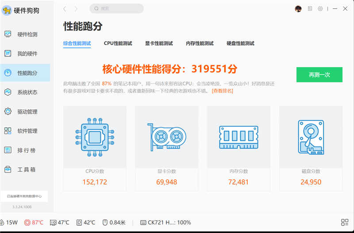The height and width of the screenshot is (233, 354).
Task: Click the 排行榜 chart icon
Action: 8,150
